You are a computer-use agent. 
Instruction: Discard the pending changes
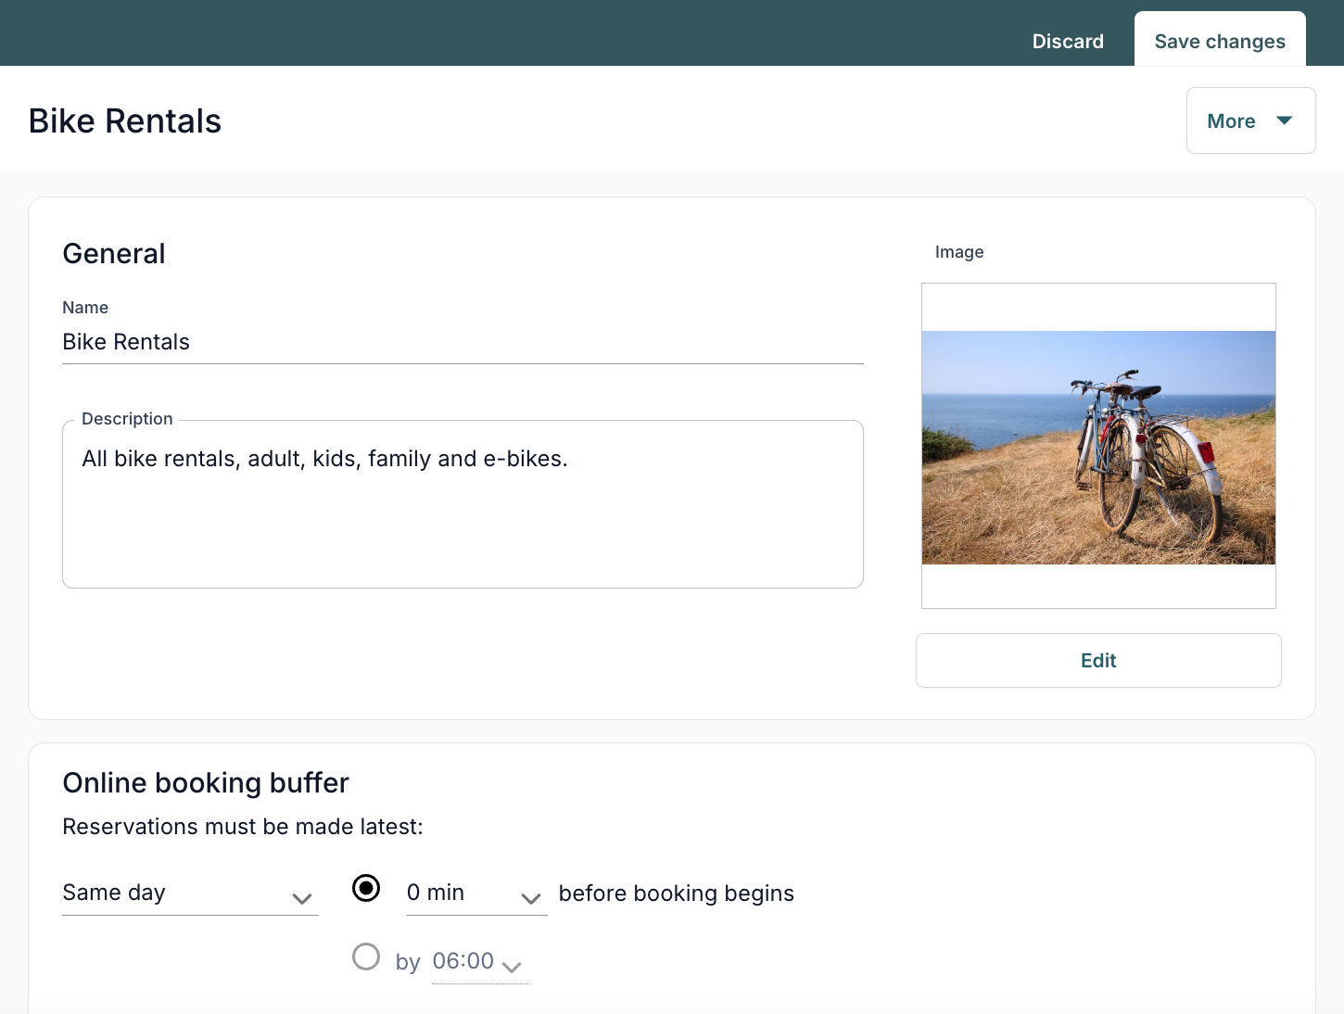(1068, 41)
